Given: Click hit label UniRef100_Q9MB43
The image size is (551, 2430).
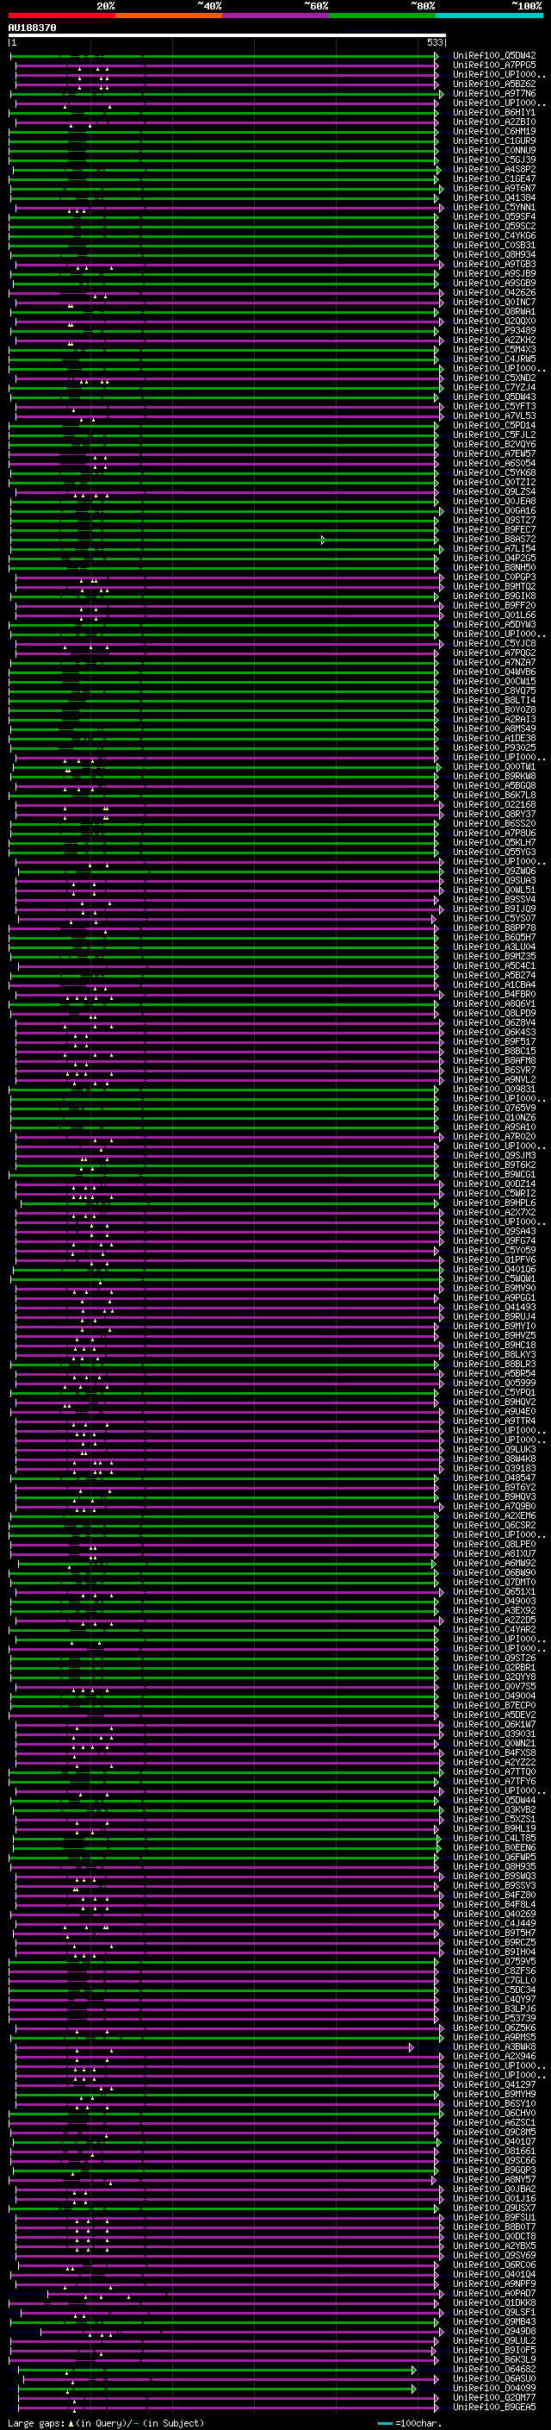Looking at the screenshot, I should pos(493,2321).
